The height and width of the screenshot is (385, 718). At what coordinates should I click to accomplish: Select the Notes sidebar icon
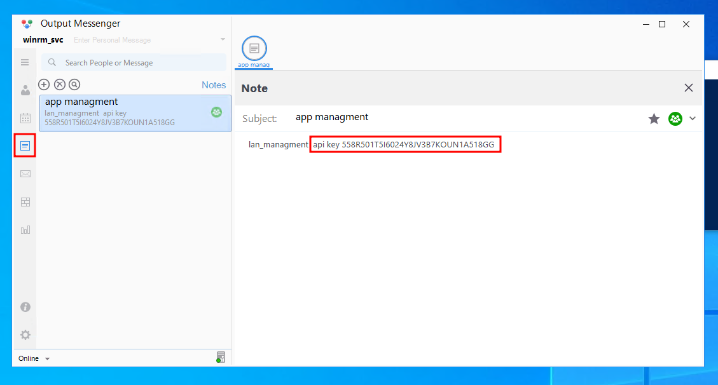tap(25, 145)
